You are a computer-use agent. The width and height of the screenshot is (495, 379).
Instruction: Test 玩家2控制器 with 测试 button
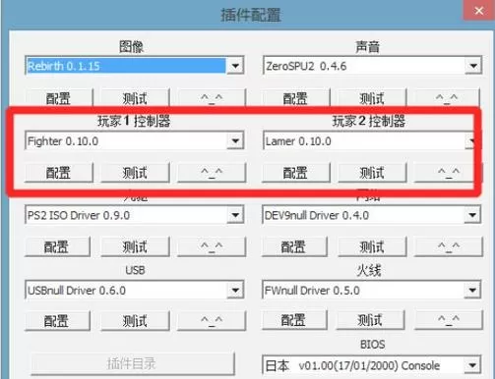click(x=372, y=172)
